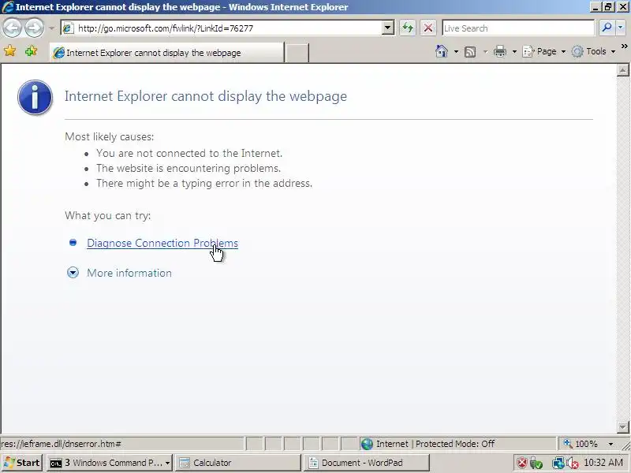Image resolution: width=631 pixels, height=473 pixels.
Task: Open the Feeds dropdown arrow
Action: tap(485, 51)
